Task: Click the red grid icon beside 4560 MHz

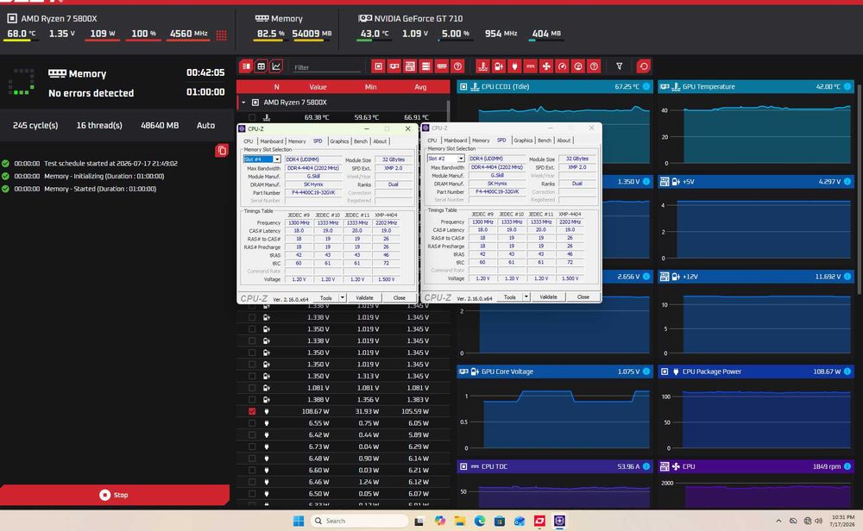Action: pyautogui.click(x=221, y=35)
